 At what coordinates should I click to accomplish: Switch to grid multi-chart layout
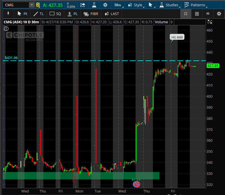pyautogui.click(x=197, y=14)
